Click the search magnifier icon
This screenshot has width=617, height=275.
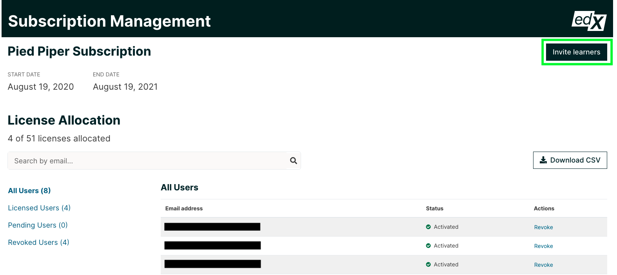pos(293,161)
